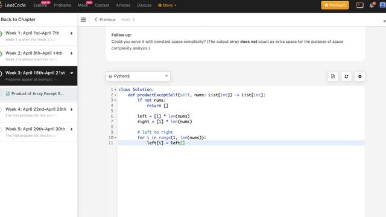The width and height of the screenshot is (386, 217).
Task: Click the code notes document icon
Action: click(333, 77)
